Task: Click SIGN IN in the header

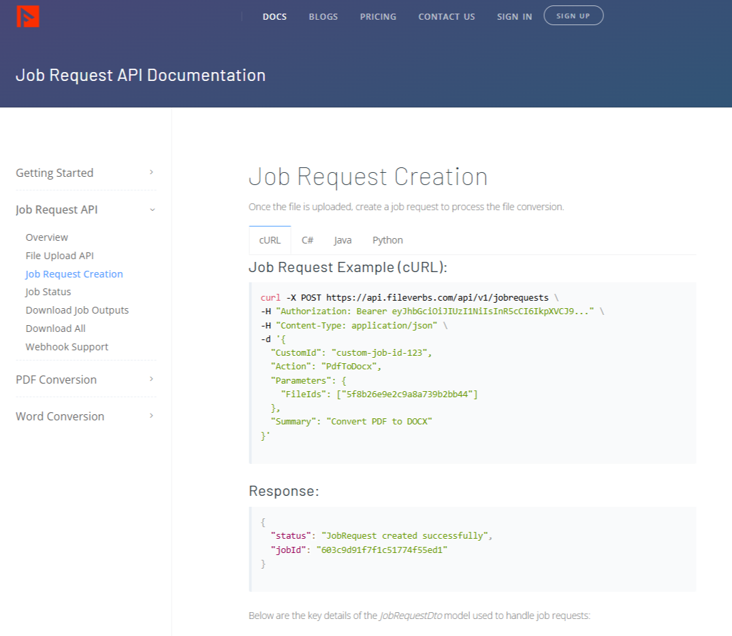Action: coord(514,17)
